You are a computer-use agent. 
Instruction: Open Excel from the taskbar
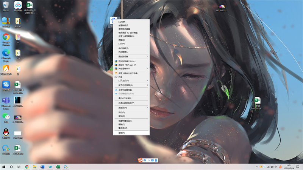click(x=58, y=167)
